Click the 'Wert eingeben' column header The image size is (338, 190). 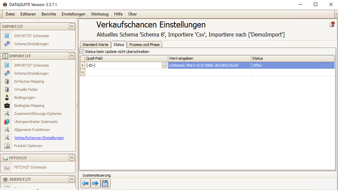tap(209, 58)
